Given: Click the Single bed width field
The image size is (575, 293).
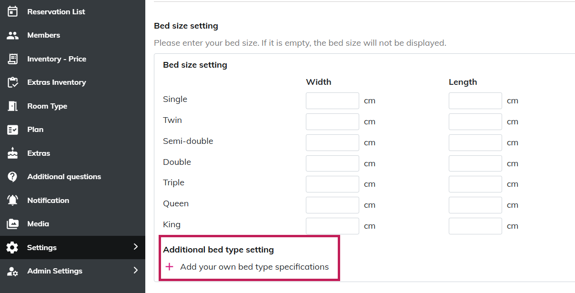Looking at the screenshot, I should (332, 101).
